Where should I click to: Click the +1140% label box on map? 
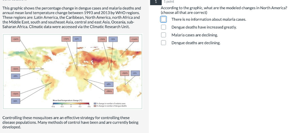(x=134, y=39)
